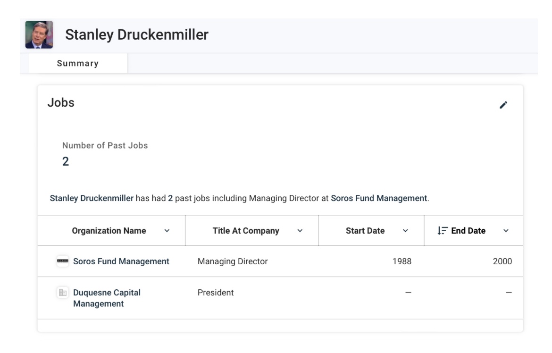Select the Managing Director title cell
This screenshot has height=353, width=552.
233,261
